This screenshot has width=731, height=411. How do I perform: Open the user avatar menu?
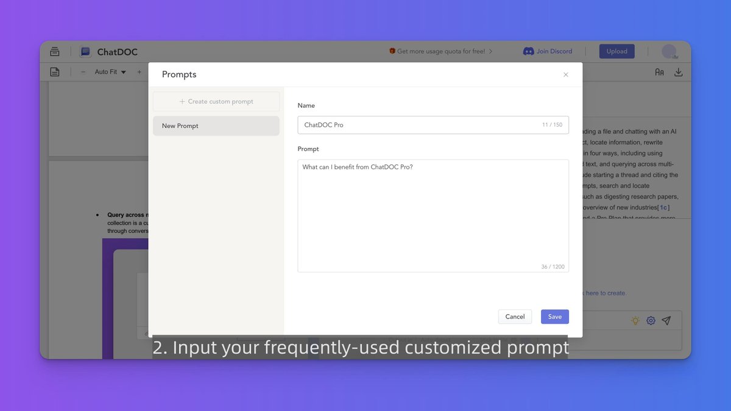click(669, 52)
